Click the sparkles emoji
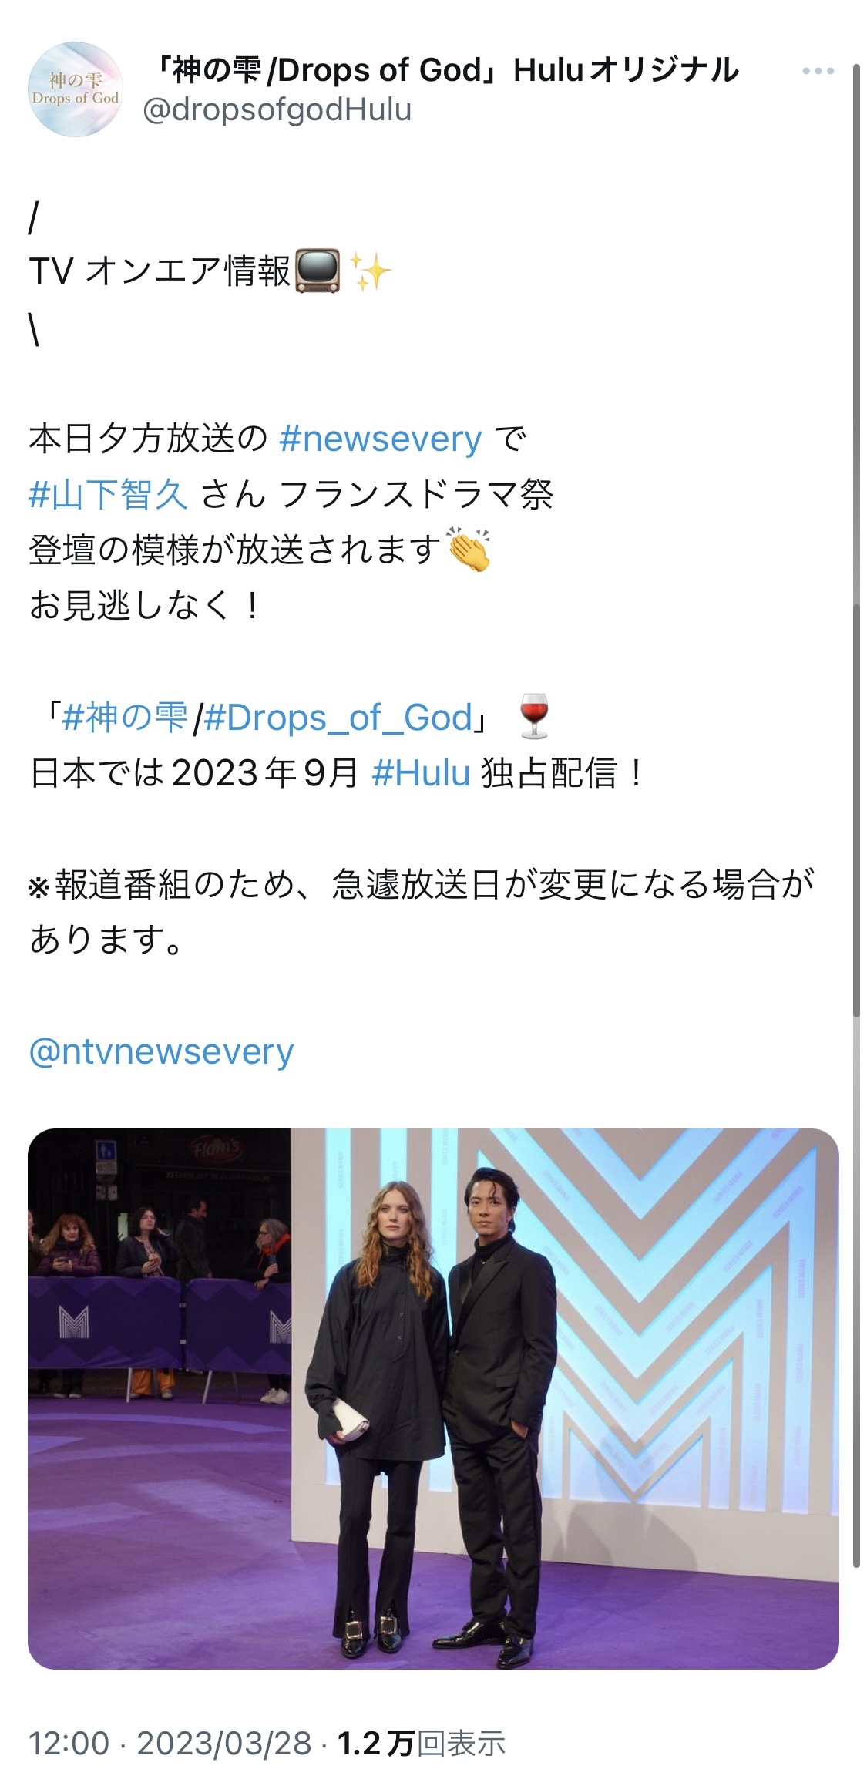Screen dimensions: 867x1786 point(371,271)
